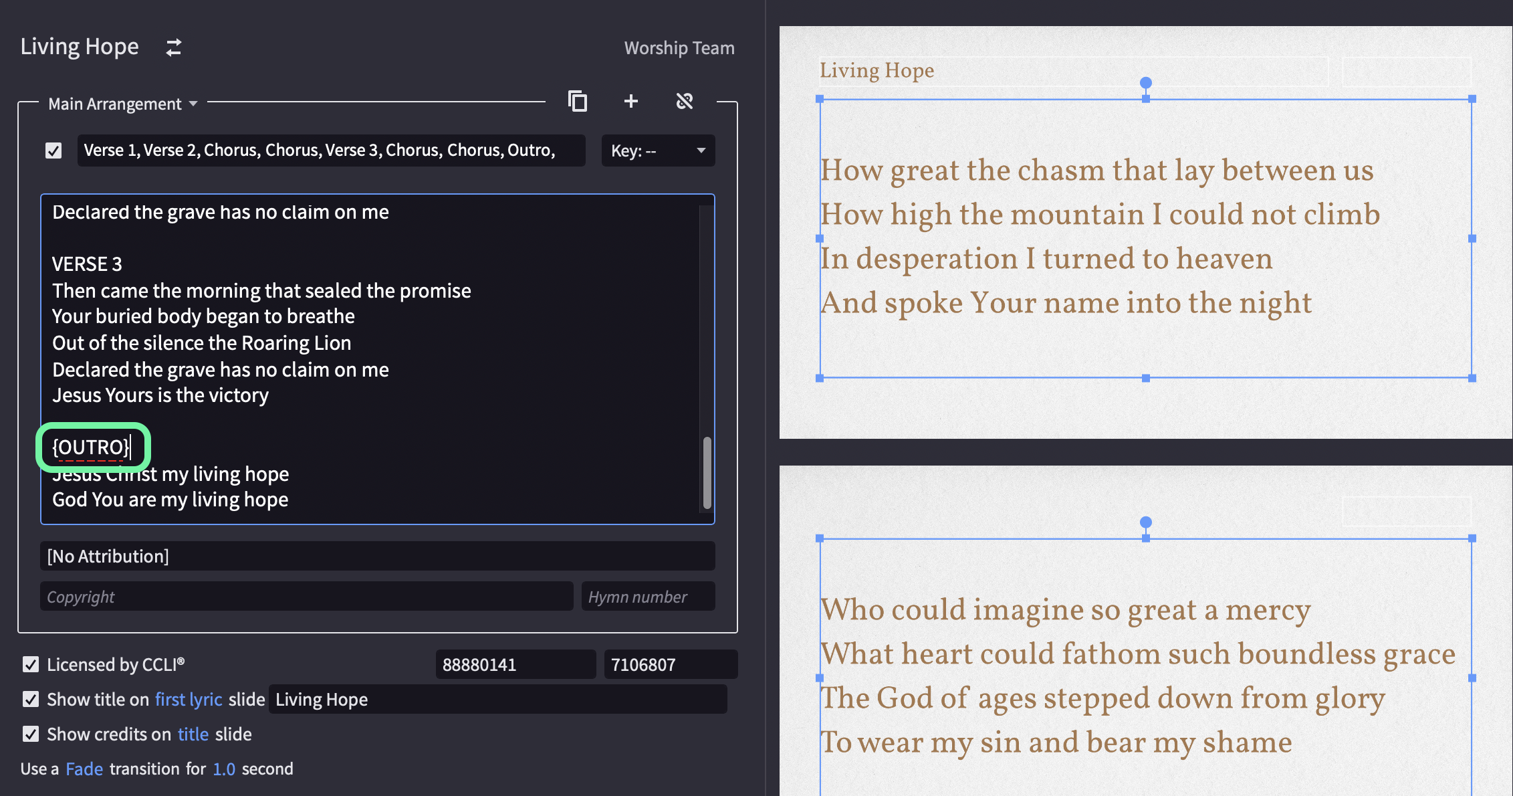Toggle the Show credits on slide checkbox
Screen dimensions: 1513x796
[x=31, y=734]
